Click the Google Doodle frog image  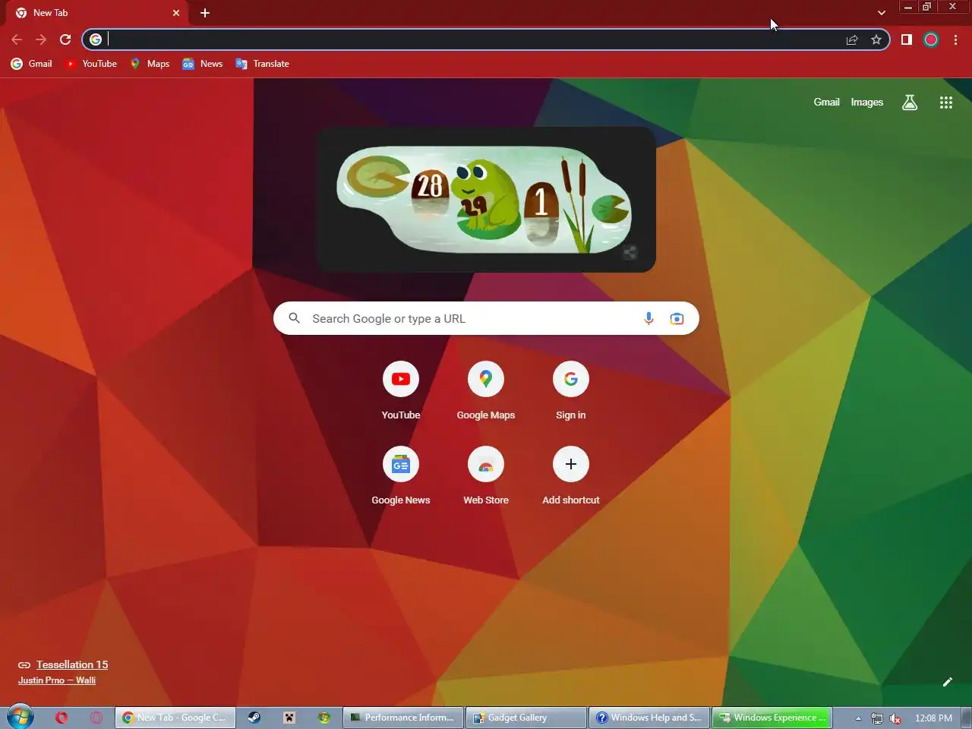point(486,199)
